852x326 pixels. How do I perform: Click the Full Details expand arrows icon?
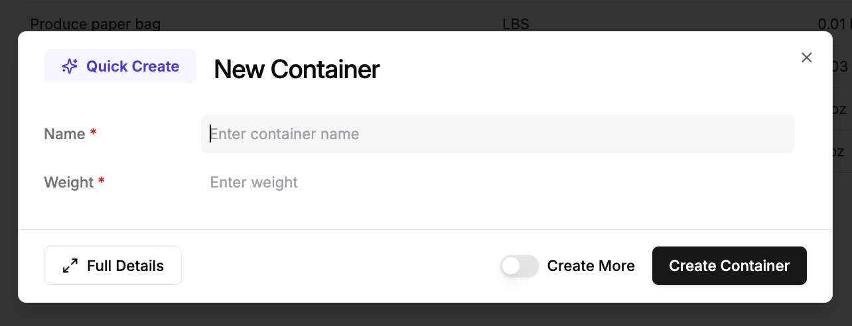point(70,266)
